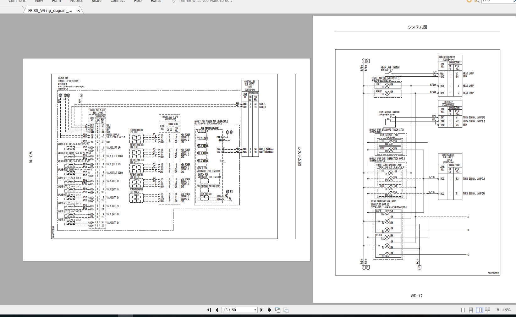
Task: Open the View menu
Action: [39, 1]
